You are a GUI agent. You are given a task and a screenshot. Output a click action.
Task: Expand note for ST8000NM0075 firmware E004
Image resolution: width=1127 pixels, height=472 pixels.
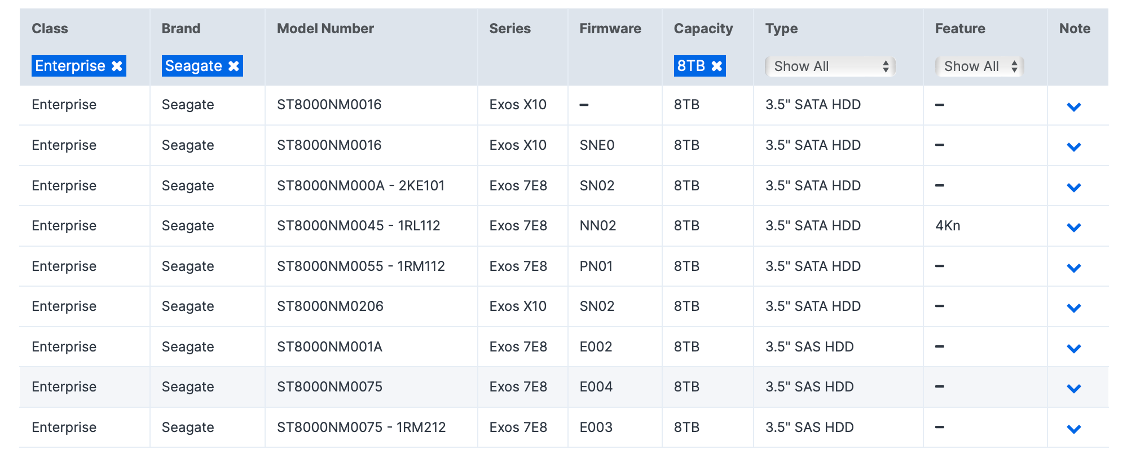click(x=1074, y=388)
